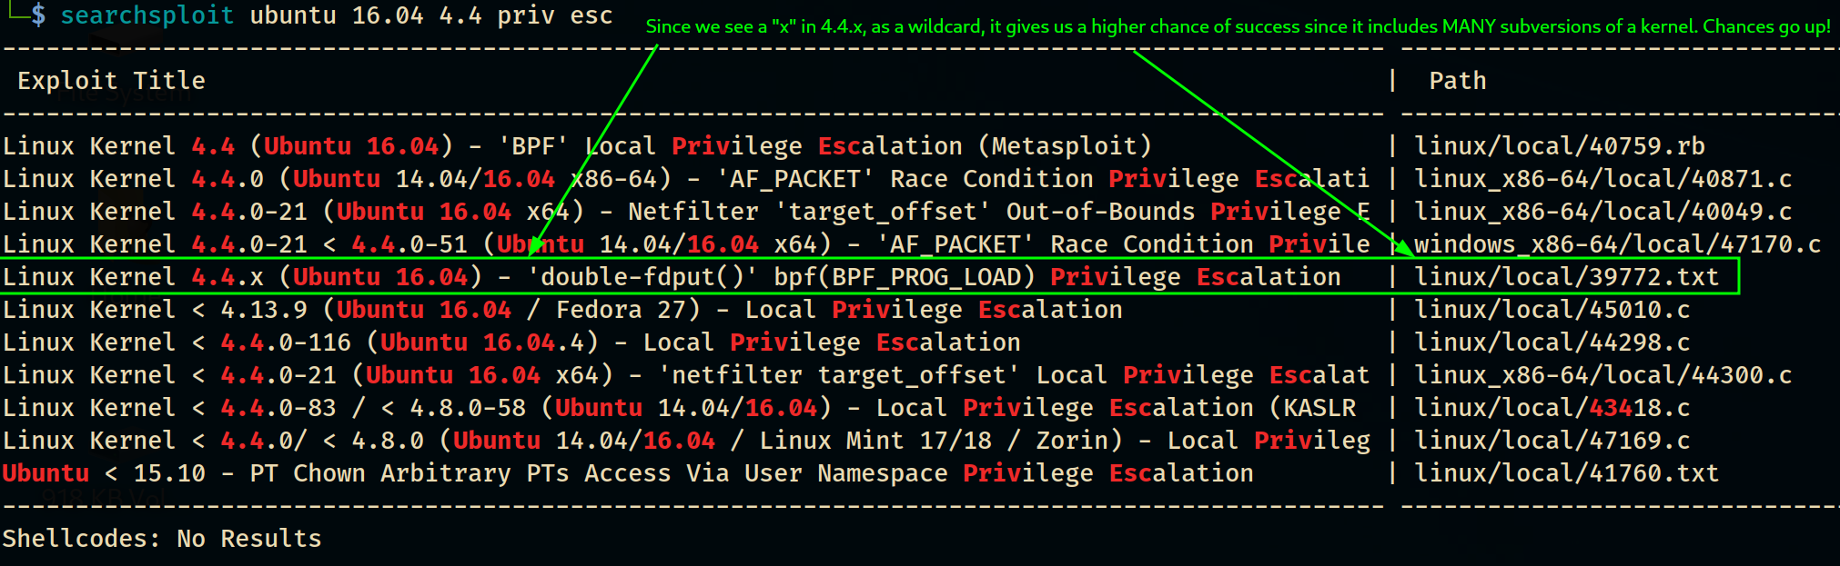Viewport: 1840px width, 566px height.
Task: Click path linux_x86-64/local/40871.c
Action: point(1602,179)
